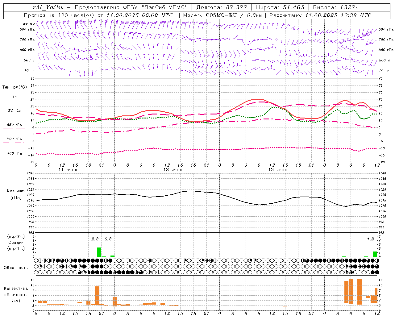Click the 'Модель COSMO-RU / 6.6км' text
The width and height of the screenshot is (395, 316).
(x=222, y=15)
